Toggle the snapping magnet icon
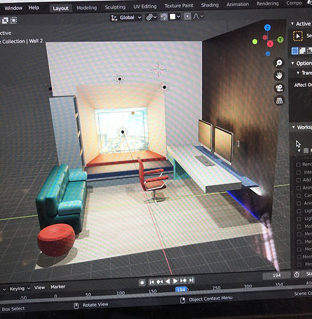The image size is (312, 319). pos(164,17)
